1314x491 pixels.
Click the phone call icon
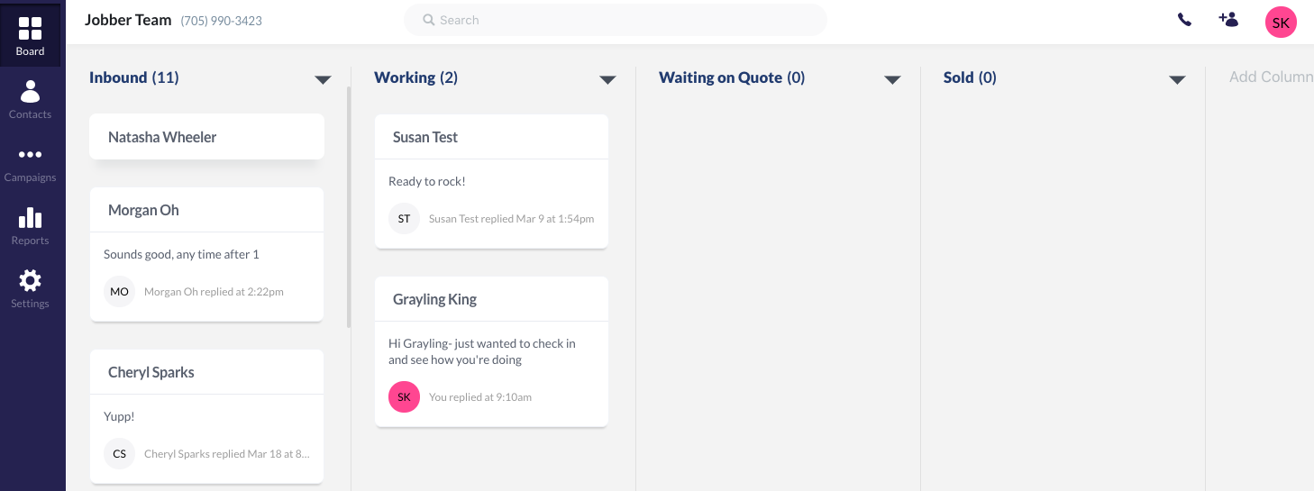click(1184, 20)
